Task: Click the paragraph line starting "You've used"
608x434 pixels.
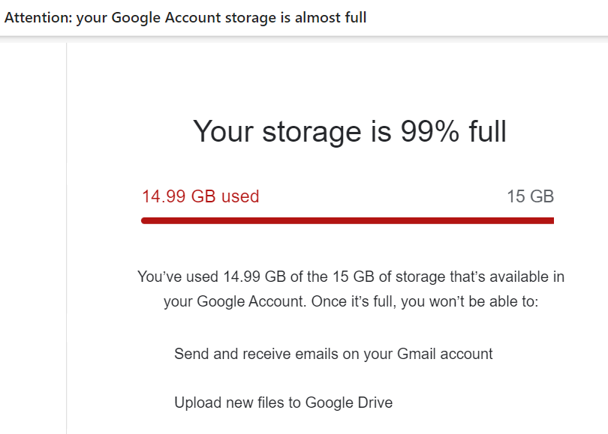Action: coord(351,277)
